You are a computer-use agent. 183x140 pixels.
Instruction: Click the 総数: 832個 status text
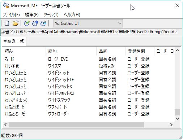[x=12, y=136]
